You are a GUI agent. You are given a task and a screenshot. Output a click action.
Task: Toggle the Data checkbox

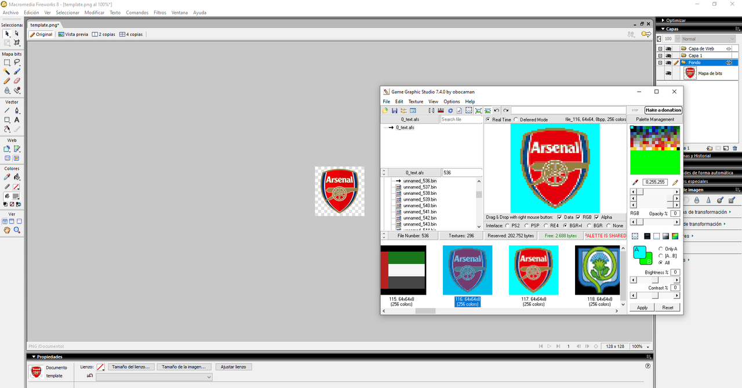pyautogui.click(x=559, y=217)
